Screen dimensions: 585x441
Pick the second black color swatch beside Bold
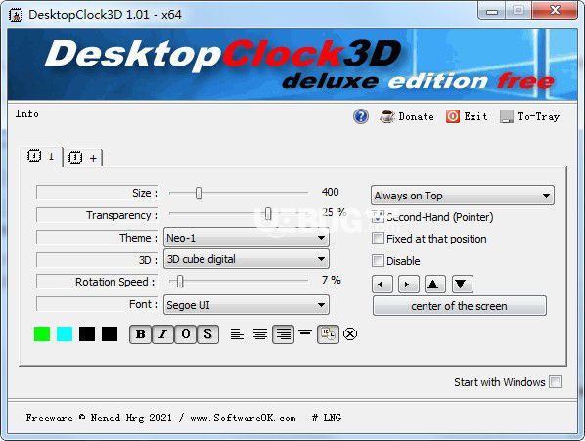(110, 333)
